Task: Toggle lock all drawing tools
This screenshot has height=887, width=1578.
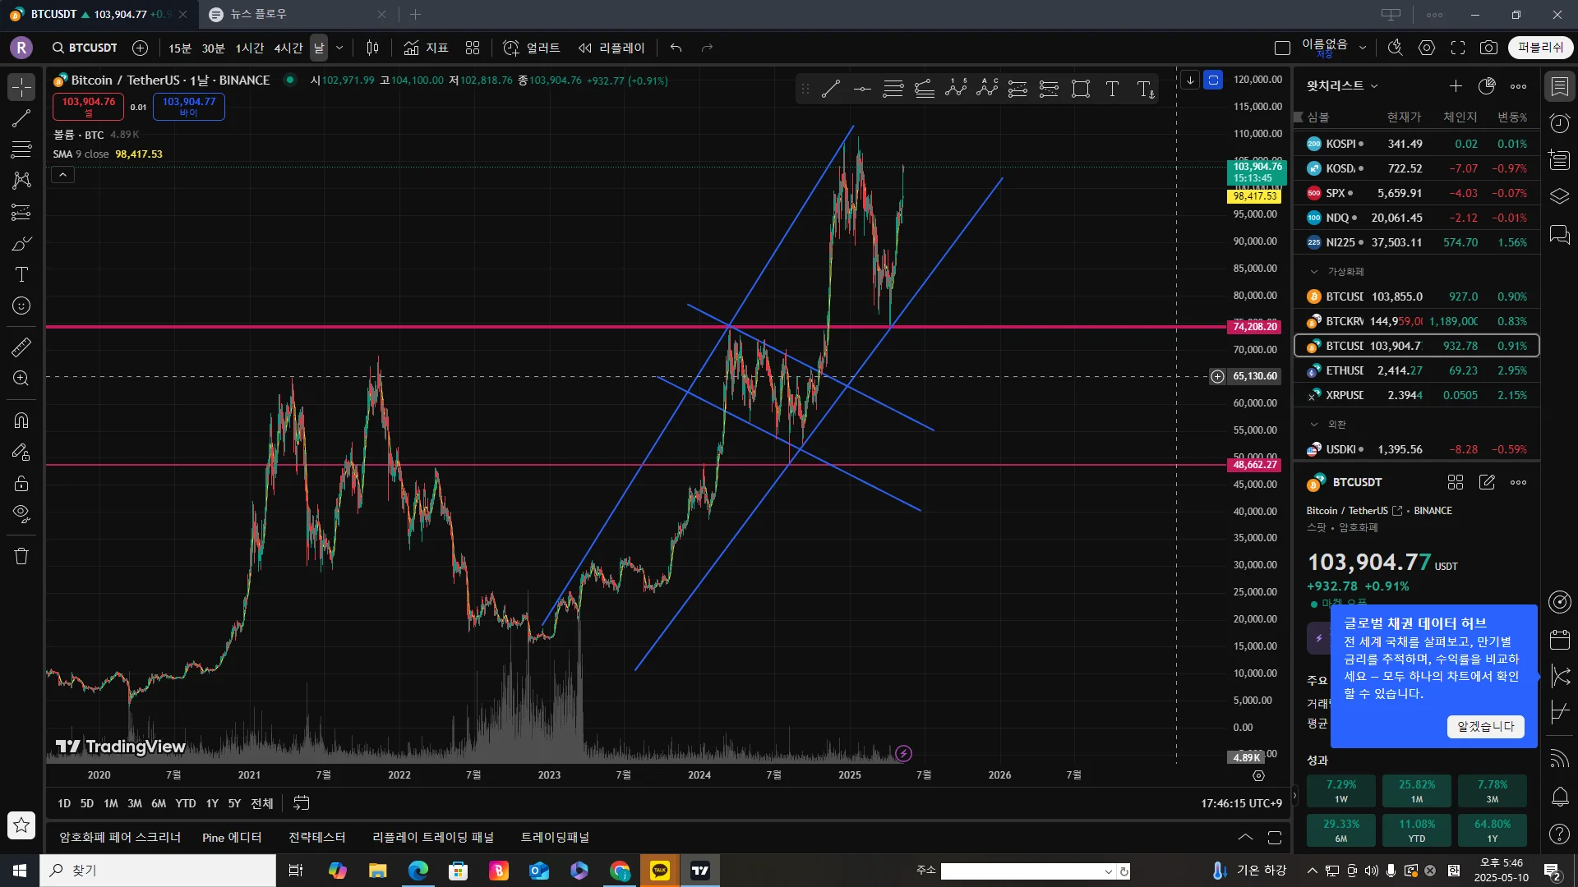Action: click(21, 483)
